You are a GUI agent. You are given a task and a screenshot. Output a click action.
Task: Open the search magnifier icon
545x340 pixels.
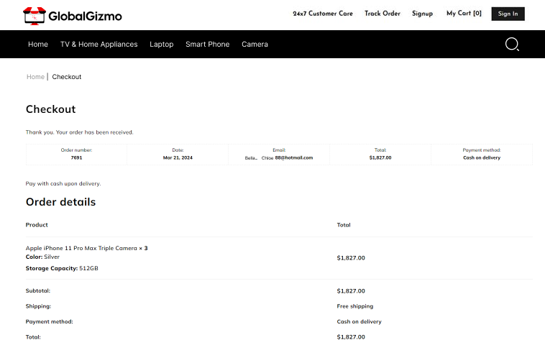512,45
